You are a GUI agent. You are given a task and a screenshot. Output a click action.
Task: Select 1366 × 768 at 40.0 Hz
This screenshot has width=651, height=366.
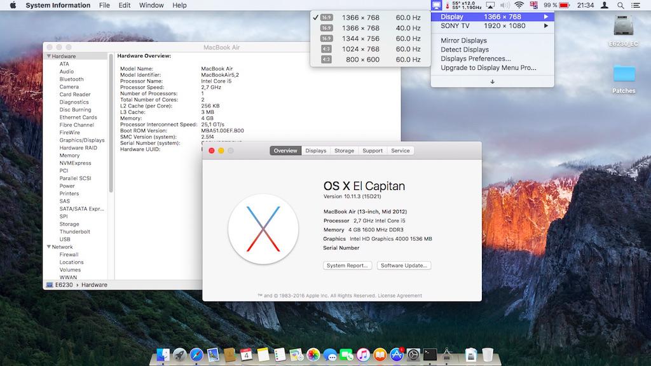[369, 28]
